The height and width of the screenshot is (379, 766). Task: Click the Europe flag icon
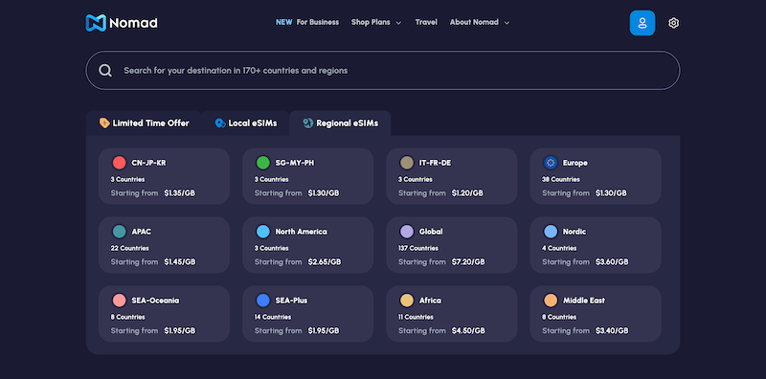coord(551,163)
